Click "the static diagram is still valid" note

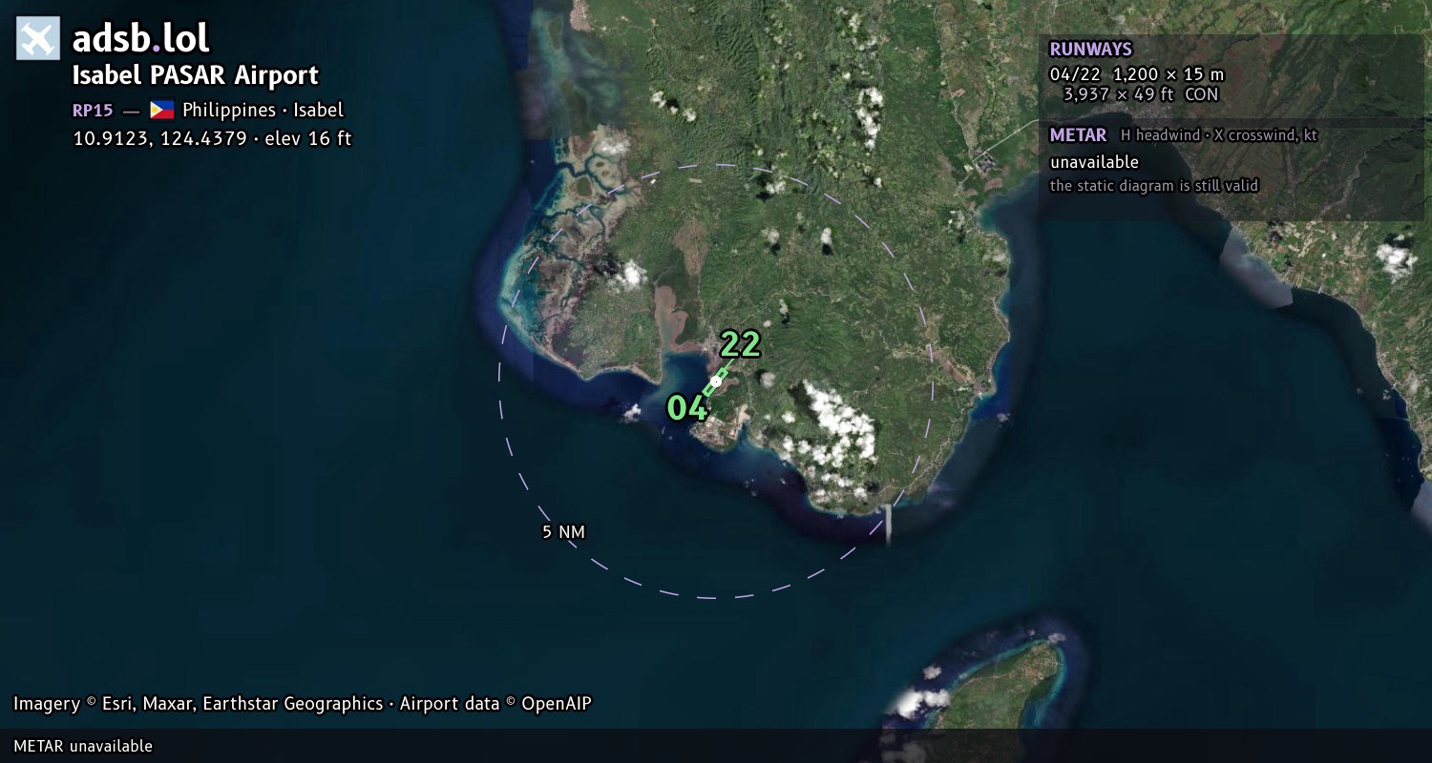click(1154, 186)
